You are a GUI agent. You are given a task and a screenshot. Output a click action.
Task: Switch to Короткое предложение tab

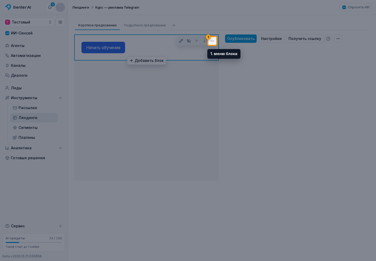click(x=97, y=25)
